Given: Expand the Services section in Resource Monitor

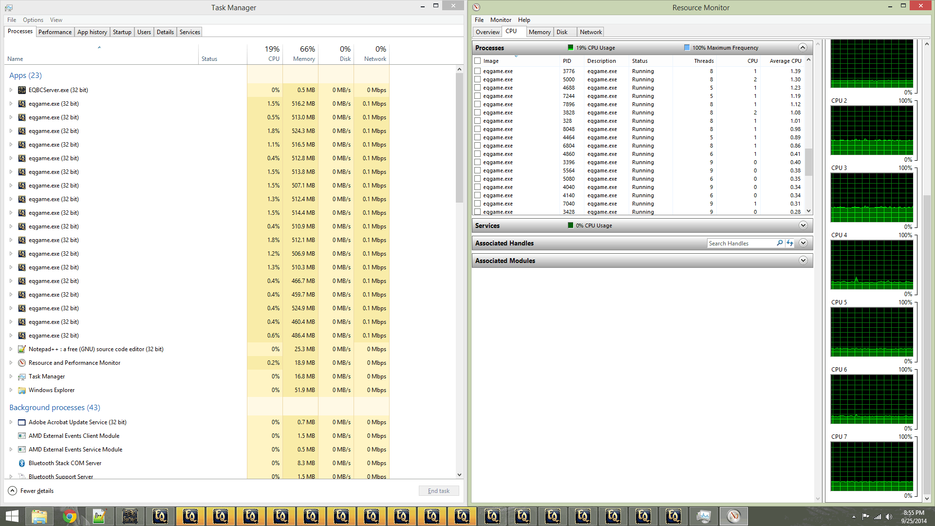Looking at the screenshot, I should [x=803, y=225].
